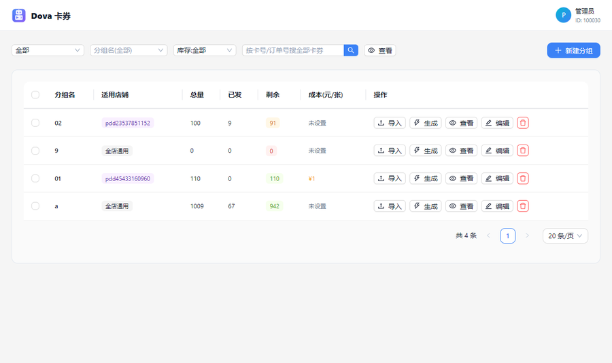Open the 库存:全部 stock dropdown

click(205, 50)
